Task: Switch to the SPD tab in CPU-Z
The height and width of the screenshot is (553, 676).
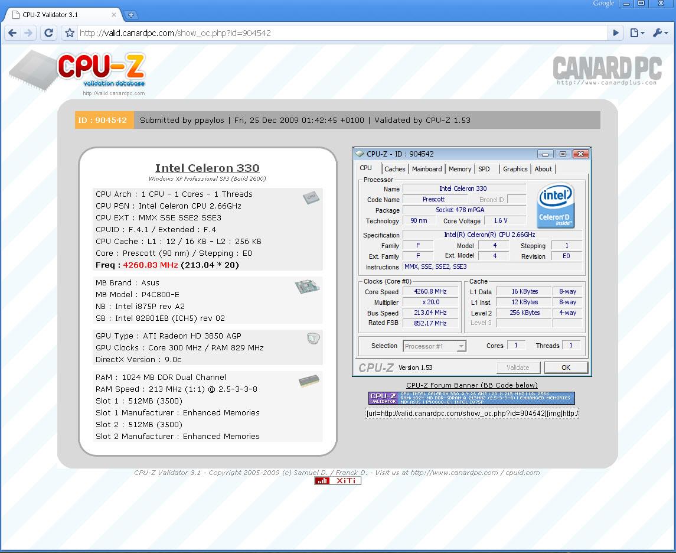Action: click(x=484, y=169)
